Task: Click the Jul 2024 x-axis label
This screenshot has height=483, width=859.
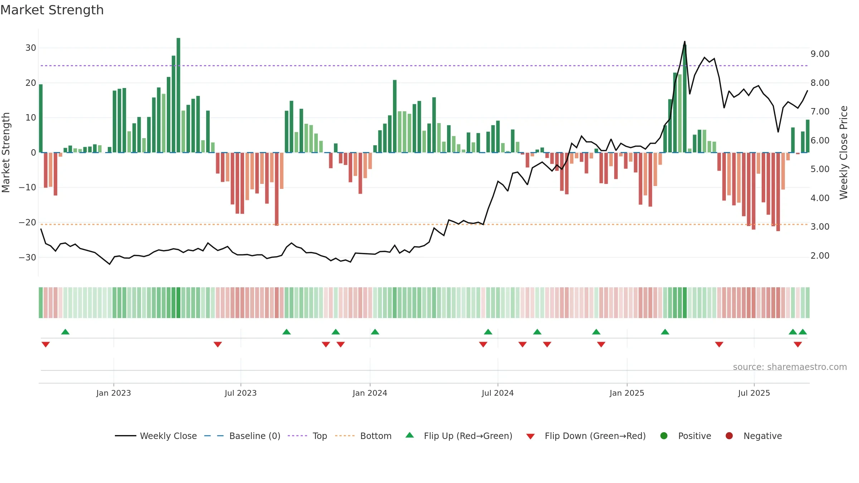Action: pyautogui.click(x=498, y=393)
